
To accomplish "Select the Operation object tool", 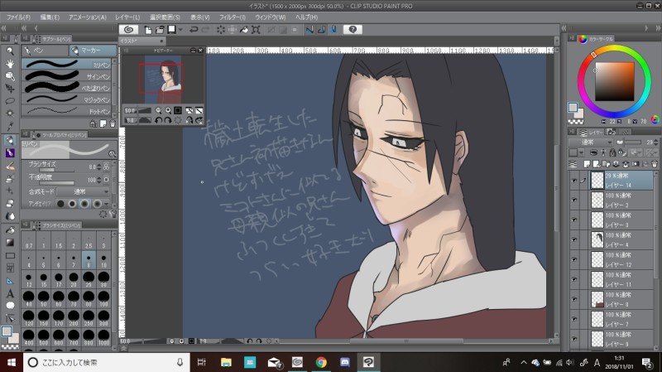I will click(x=10, y=76).
